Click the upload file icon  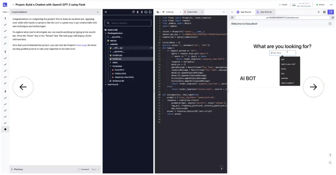click(x=138, y=12)
